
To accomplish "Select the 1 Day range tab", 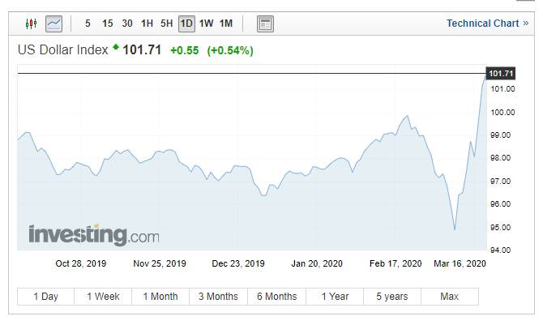I will pyautogui.click(x=45, y=297).
